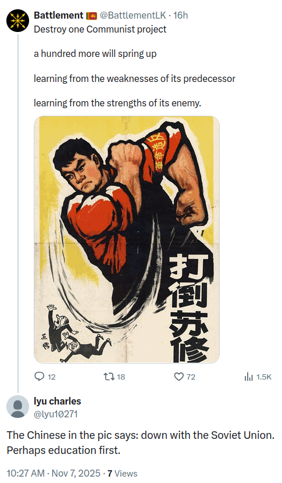Image resolution: width=282 pixels, height=483 pixels.
Task: Click the 1.5K views number
Action: (264, 377)
